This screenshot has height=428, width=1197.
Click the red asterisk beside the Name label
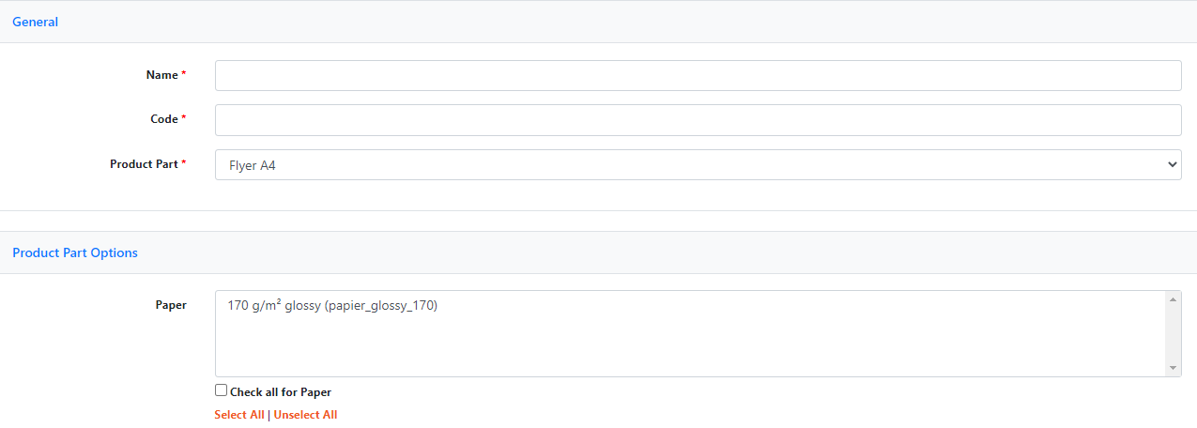[184, 75]
